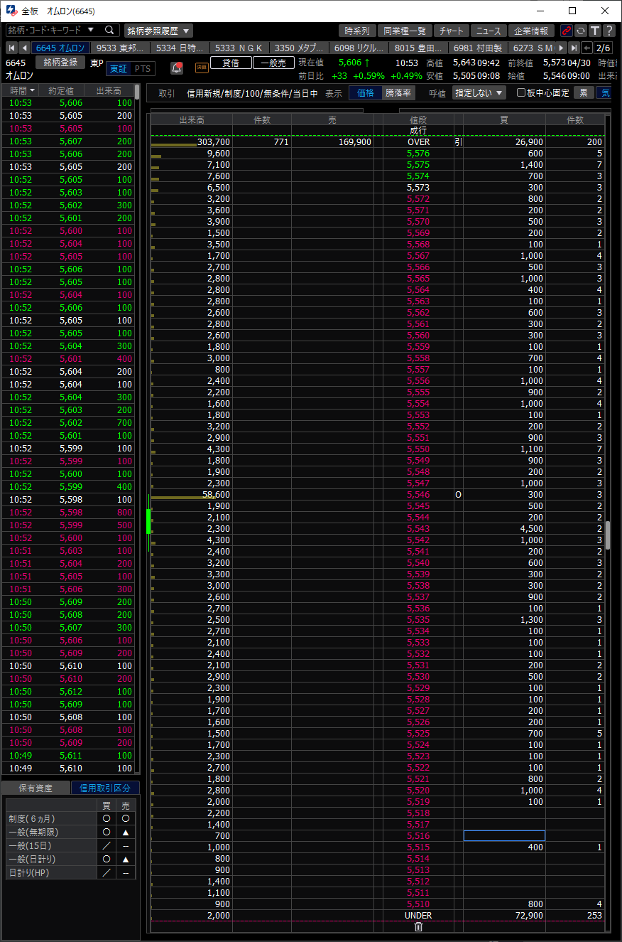
Task: Open the 呼値 指定しない dropdown
Action: (479, 92)
